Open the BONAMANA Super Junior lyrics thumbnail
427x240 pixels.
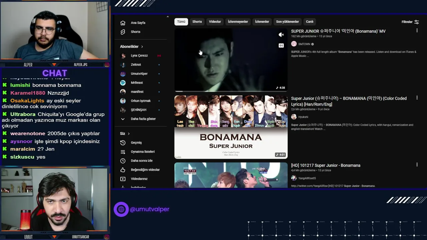click(x=231, y=127)
